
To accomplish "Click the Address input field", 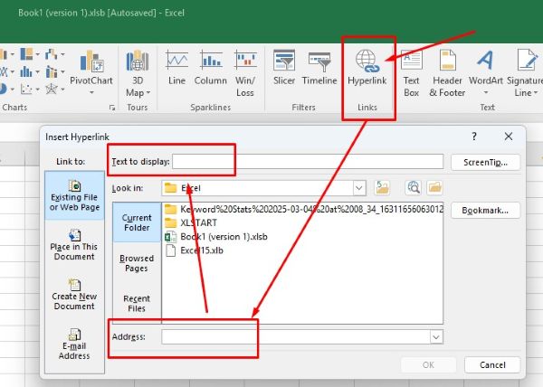I will coord(296,336).
